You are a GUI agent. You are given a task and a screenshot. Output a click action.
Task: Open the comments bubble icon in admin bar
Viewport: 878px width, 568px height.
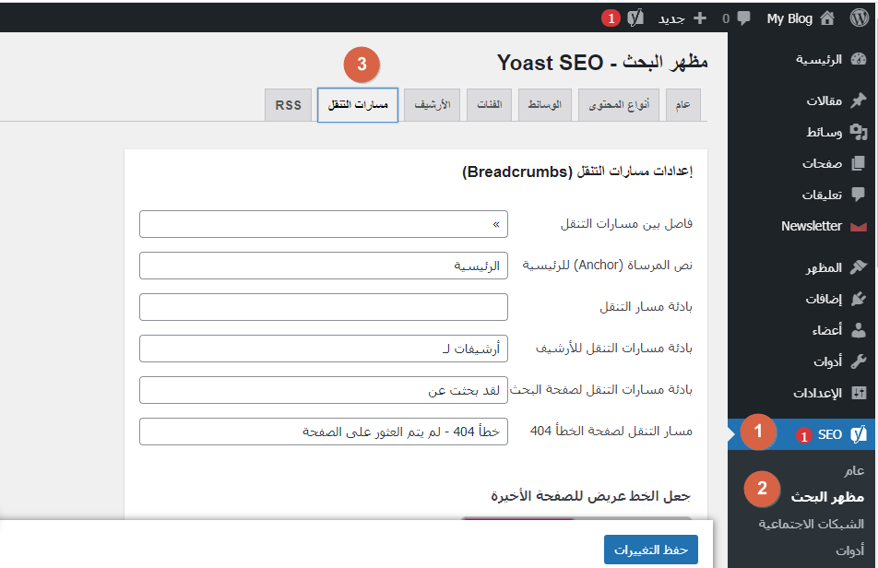743,18
